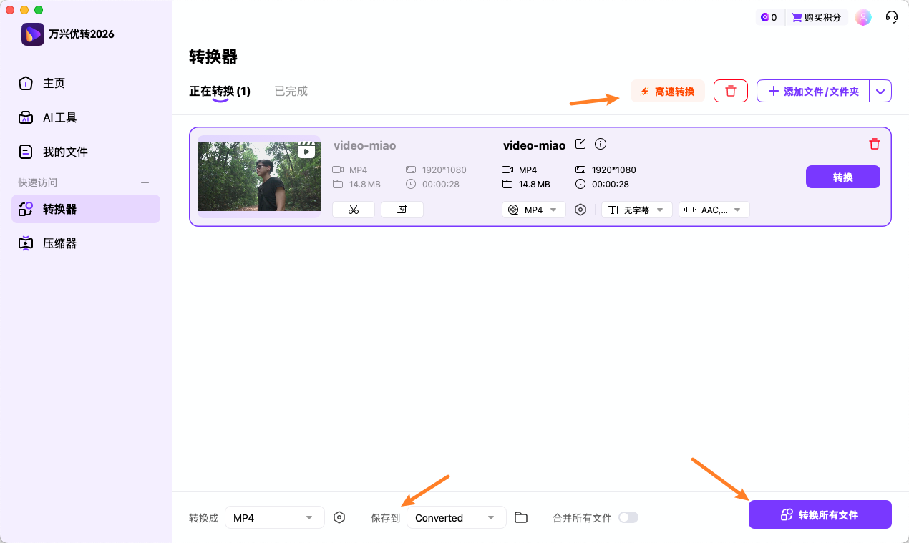Browse save location with the folder icon

[520, 517]
